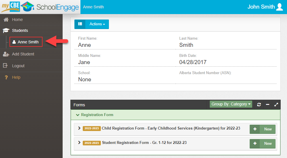Open the Actions dropdown menu
The image size is (287, 158).
click(x=97, y=24)
